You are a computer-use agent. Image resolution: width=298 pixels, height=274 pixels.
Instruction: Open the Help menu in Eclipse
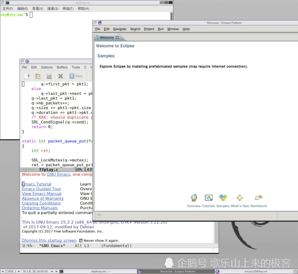click(186, 29)
